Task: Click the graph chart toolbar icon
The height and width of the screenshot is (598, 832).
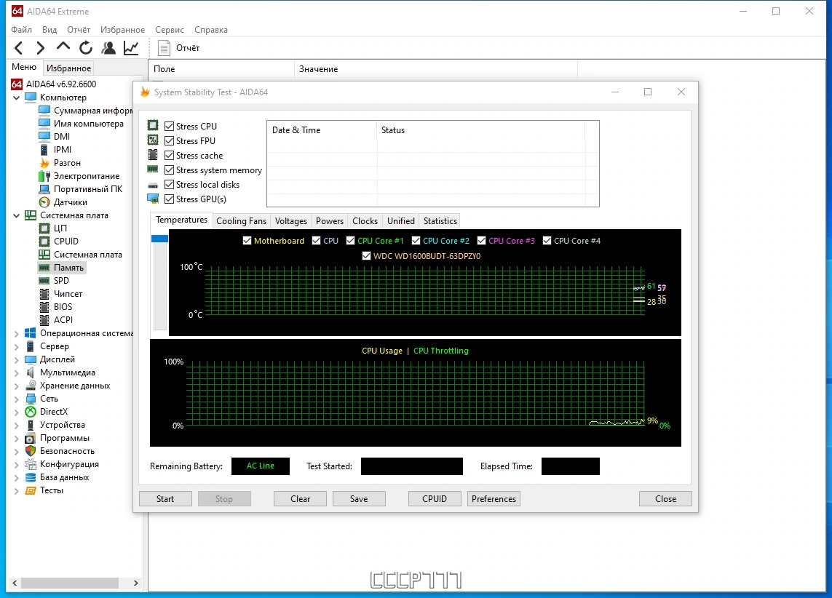Action: pos(130,48)
